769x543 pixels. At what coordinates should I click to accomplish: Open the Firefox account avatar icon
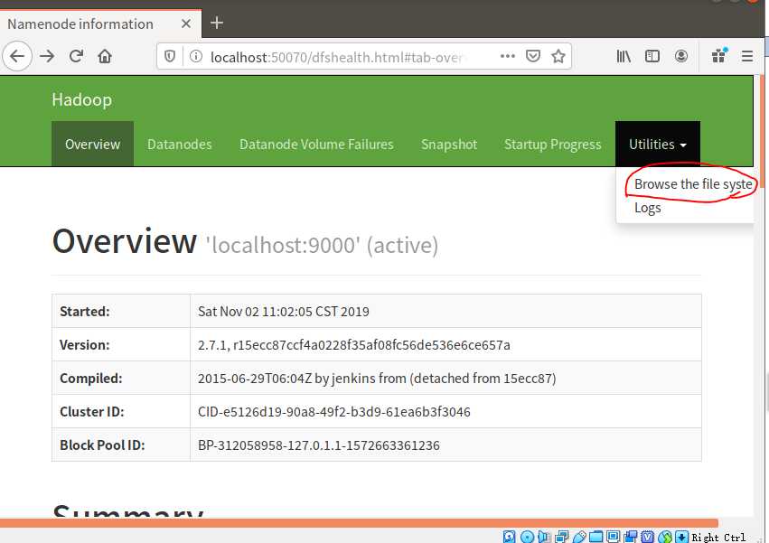[x=680, y=56]
